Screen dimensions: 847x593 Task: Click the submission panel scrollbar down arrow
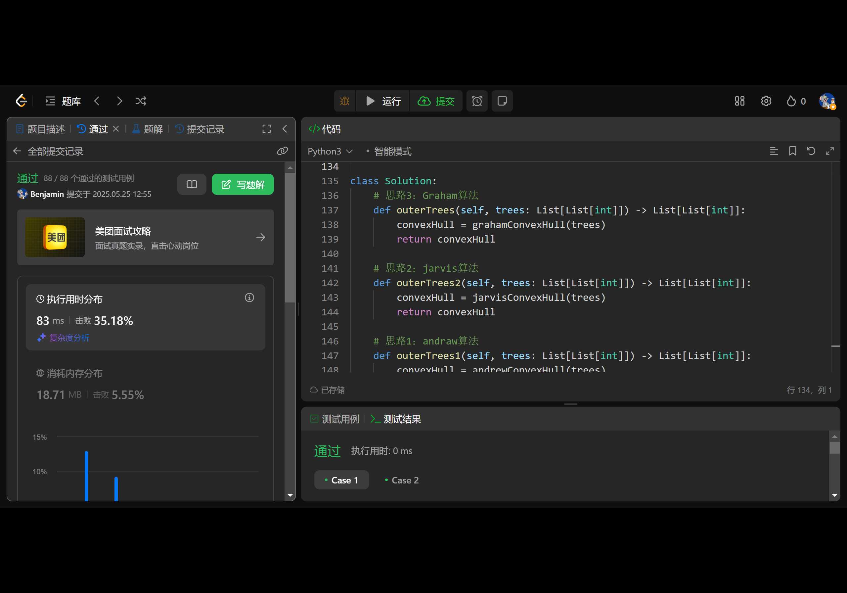[x=290, y=496]
